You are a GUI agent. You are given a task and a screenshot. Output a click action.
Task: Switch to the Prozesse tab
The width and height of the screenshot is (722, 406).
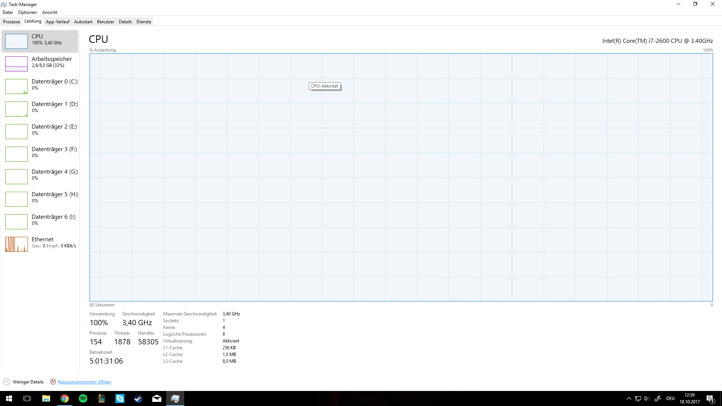[11, 22]
